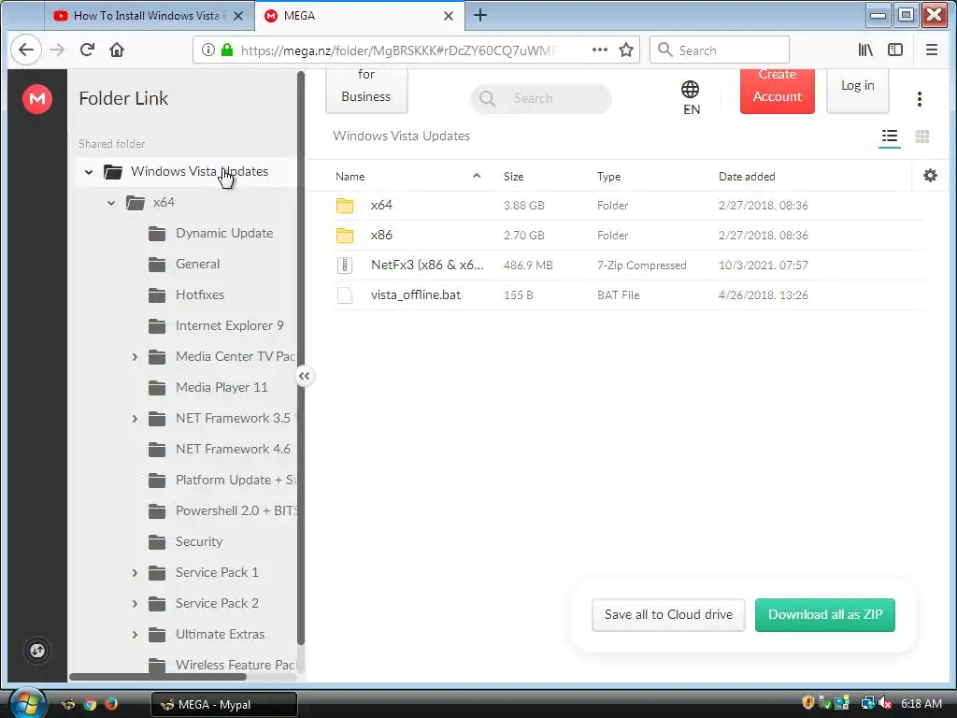Click Save all to Cloud drive
The width and height of the screenshot is (957, 718).
pyautogui.click(x=668, y=615)
